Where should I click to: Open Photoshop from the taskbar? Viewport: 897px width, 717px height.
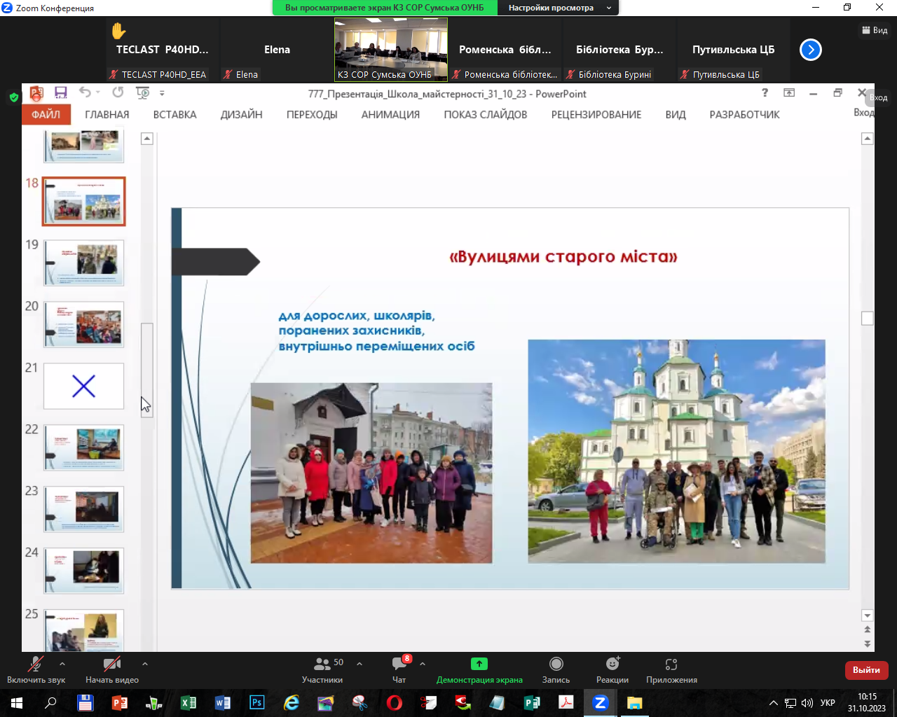(257, 702)
